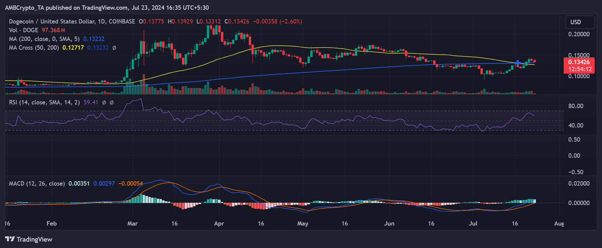The width and height of the screenshot is (602, 248).
Task: Click the MACD value 0.00351
Action: pyautogui.click(x=79, y=184)
